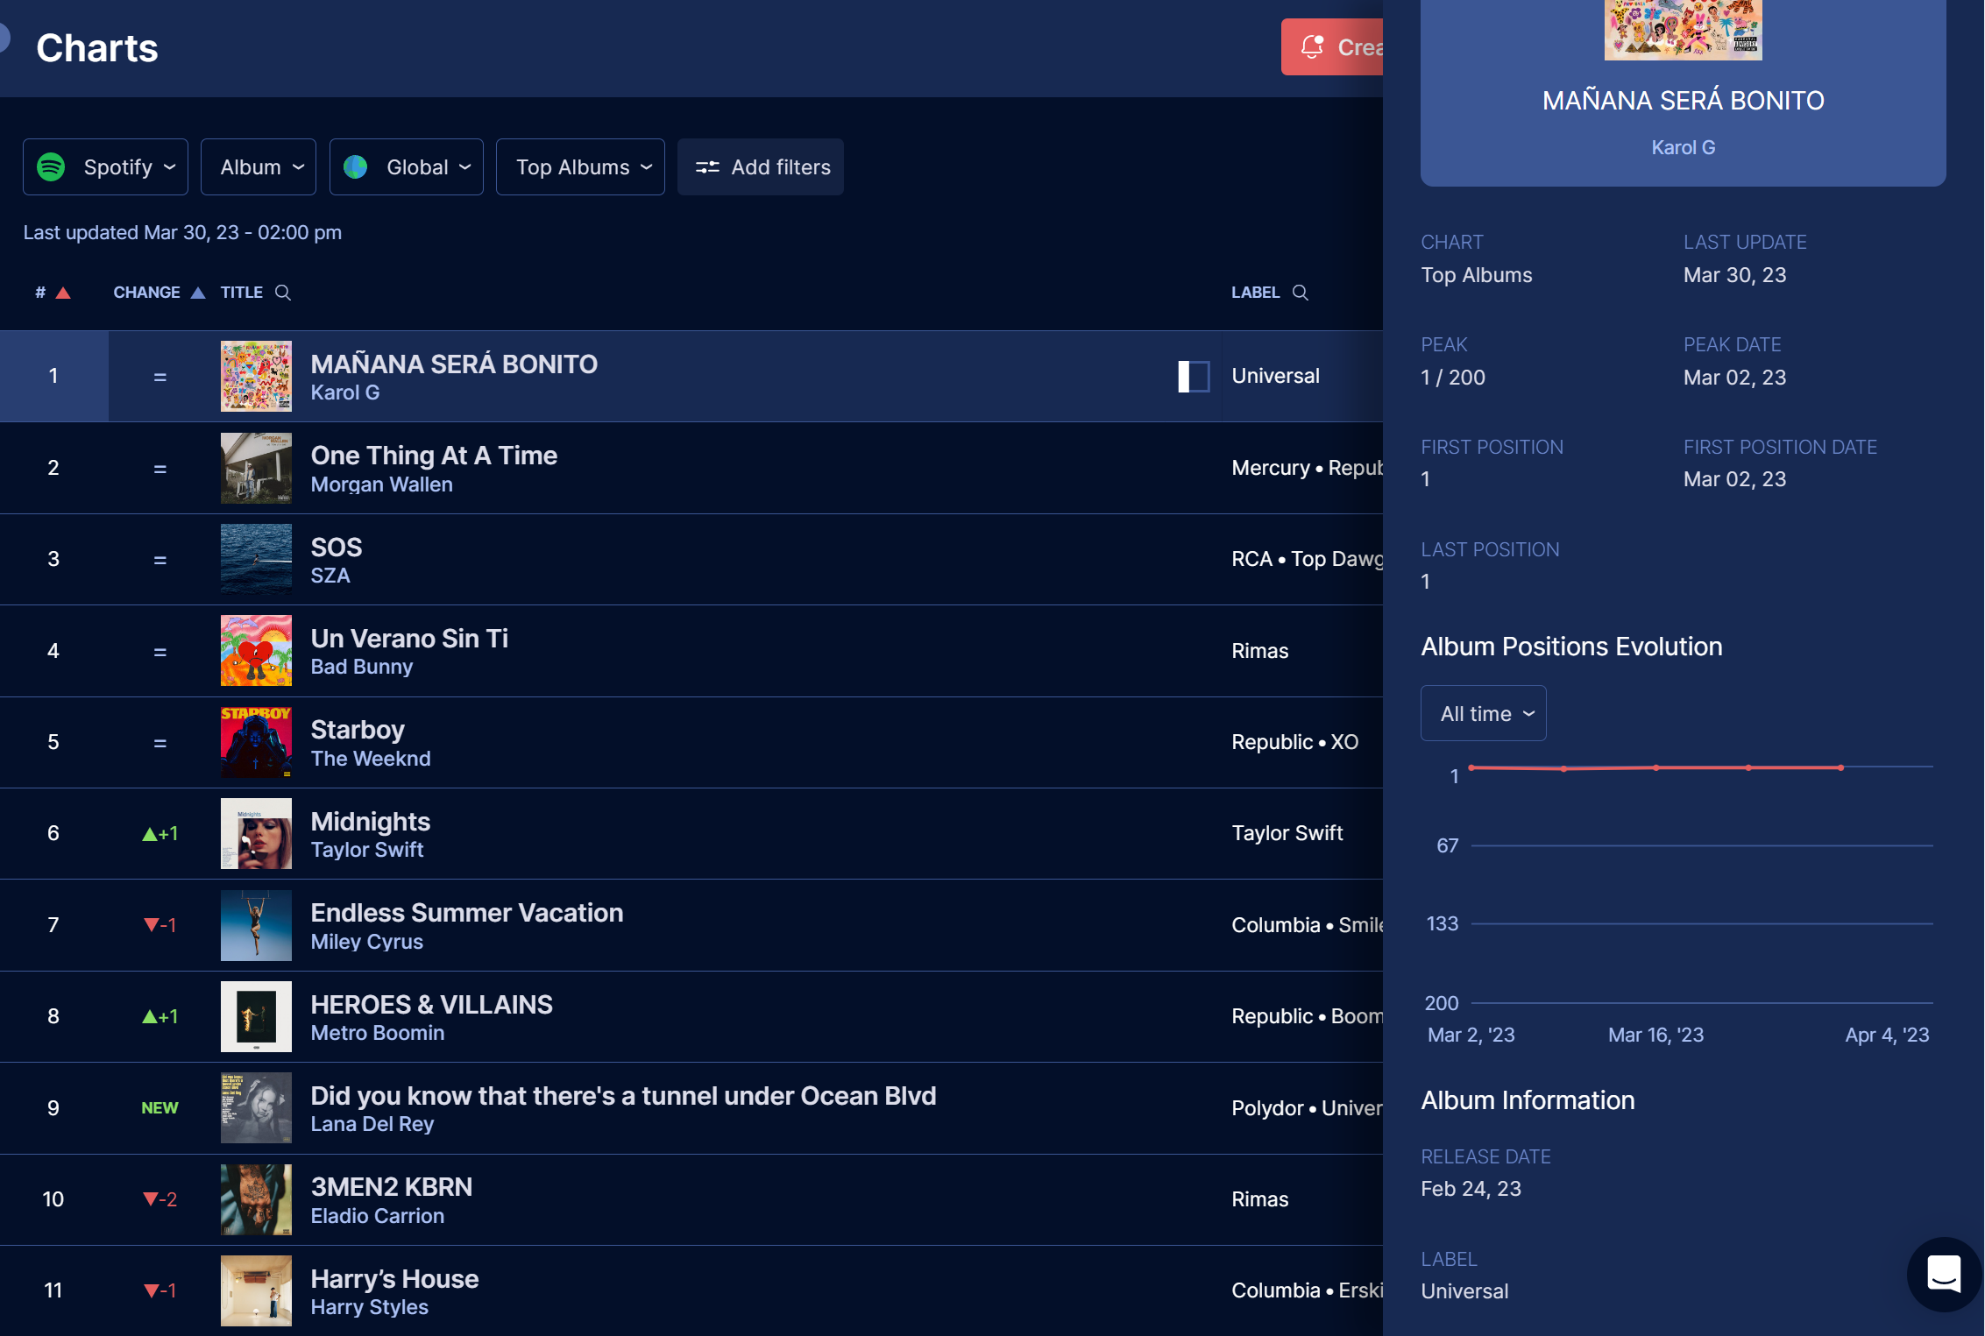Open the chat support bubble

(1943, 1274)
